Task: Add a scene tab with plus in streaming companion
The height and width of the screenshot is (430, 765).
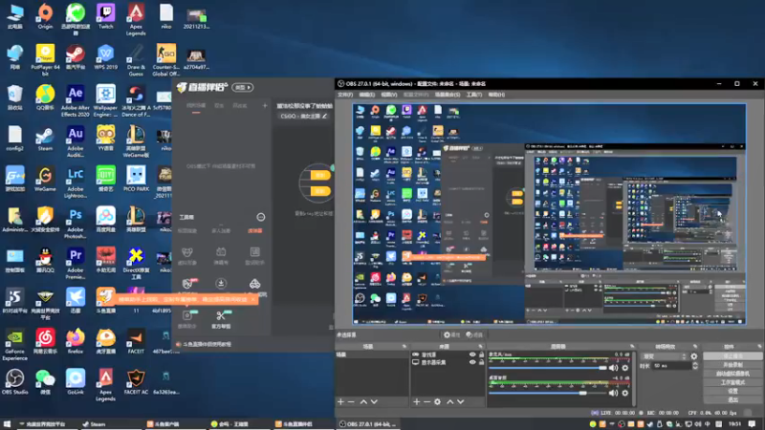Action: pyautogui.click(x=265, y=105)
